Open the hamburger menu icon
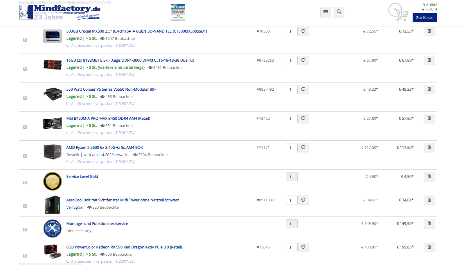This screenshot has width=464, height=265. coord(325,12)
